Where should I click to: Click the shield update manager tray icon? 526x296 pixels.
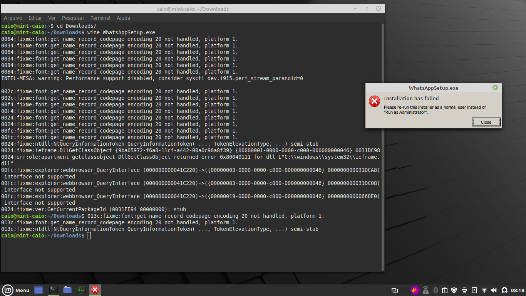454,290
